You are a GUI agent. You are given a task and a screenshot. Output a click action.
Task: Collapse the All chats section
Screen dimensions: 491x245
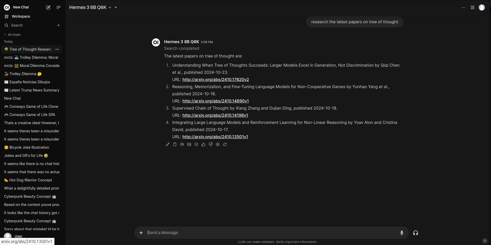pyautogui.click(x=5, y=34)
